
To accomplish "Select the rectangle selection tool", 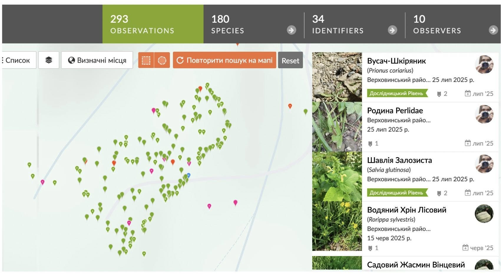I will [x=146, y=60].
